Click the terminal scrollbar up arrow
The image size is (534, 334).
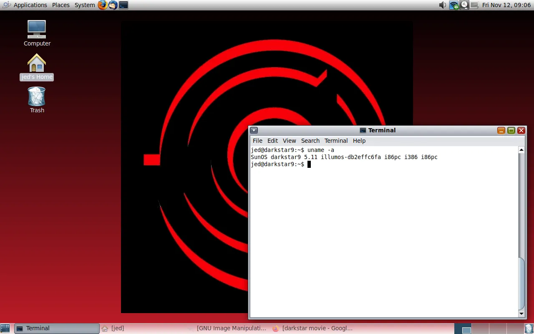521,150
